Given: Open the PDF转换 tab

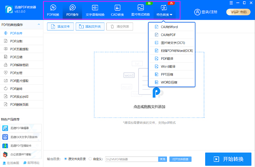Looking at the screenshot, I should point(53,10).
